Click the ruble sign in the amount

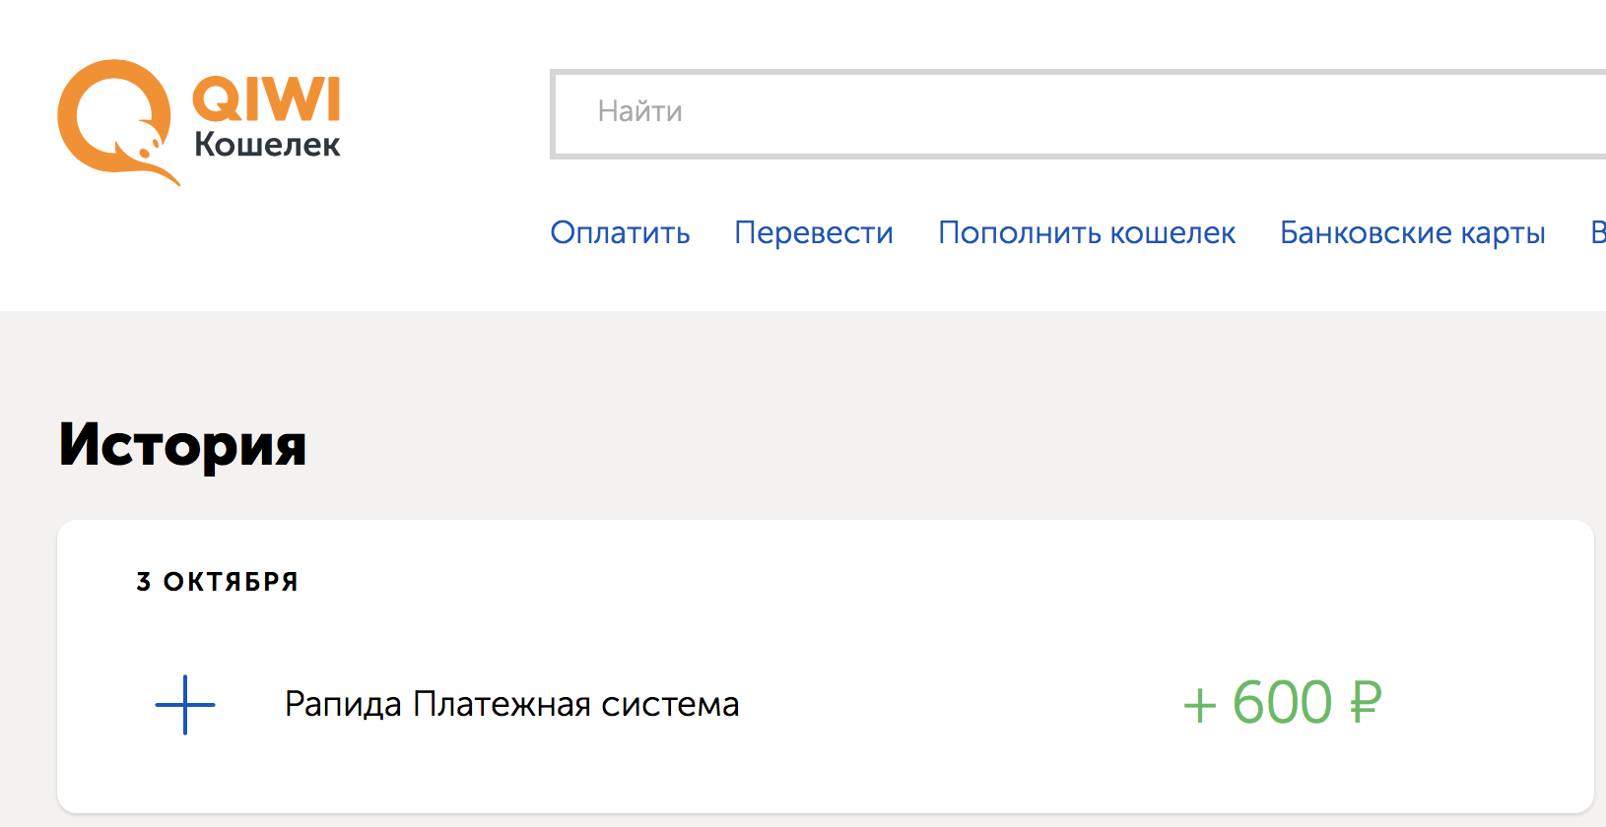pos(1366,703)
